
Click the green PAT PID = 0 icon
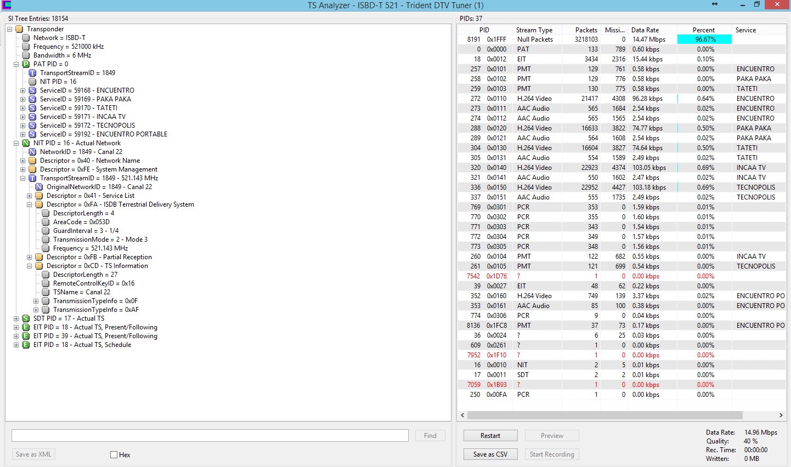point(26,64)
